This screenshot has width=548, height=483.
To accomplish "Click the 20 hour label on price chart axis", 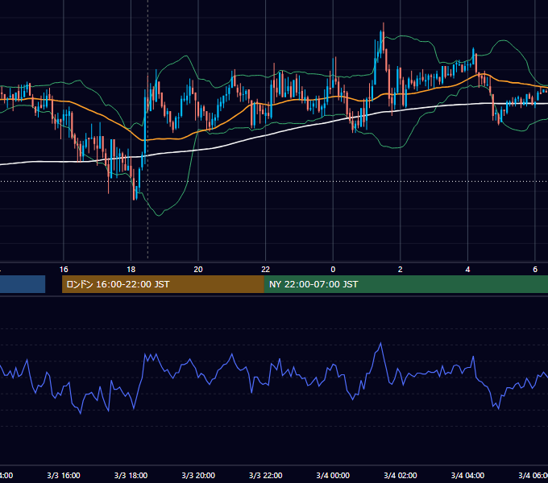I will tap(198, 269).
